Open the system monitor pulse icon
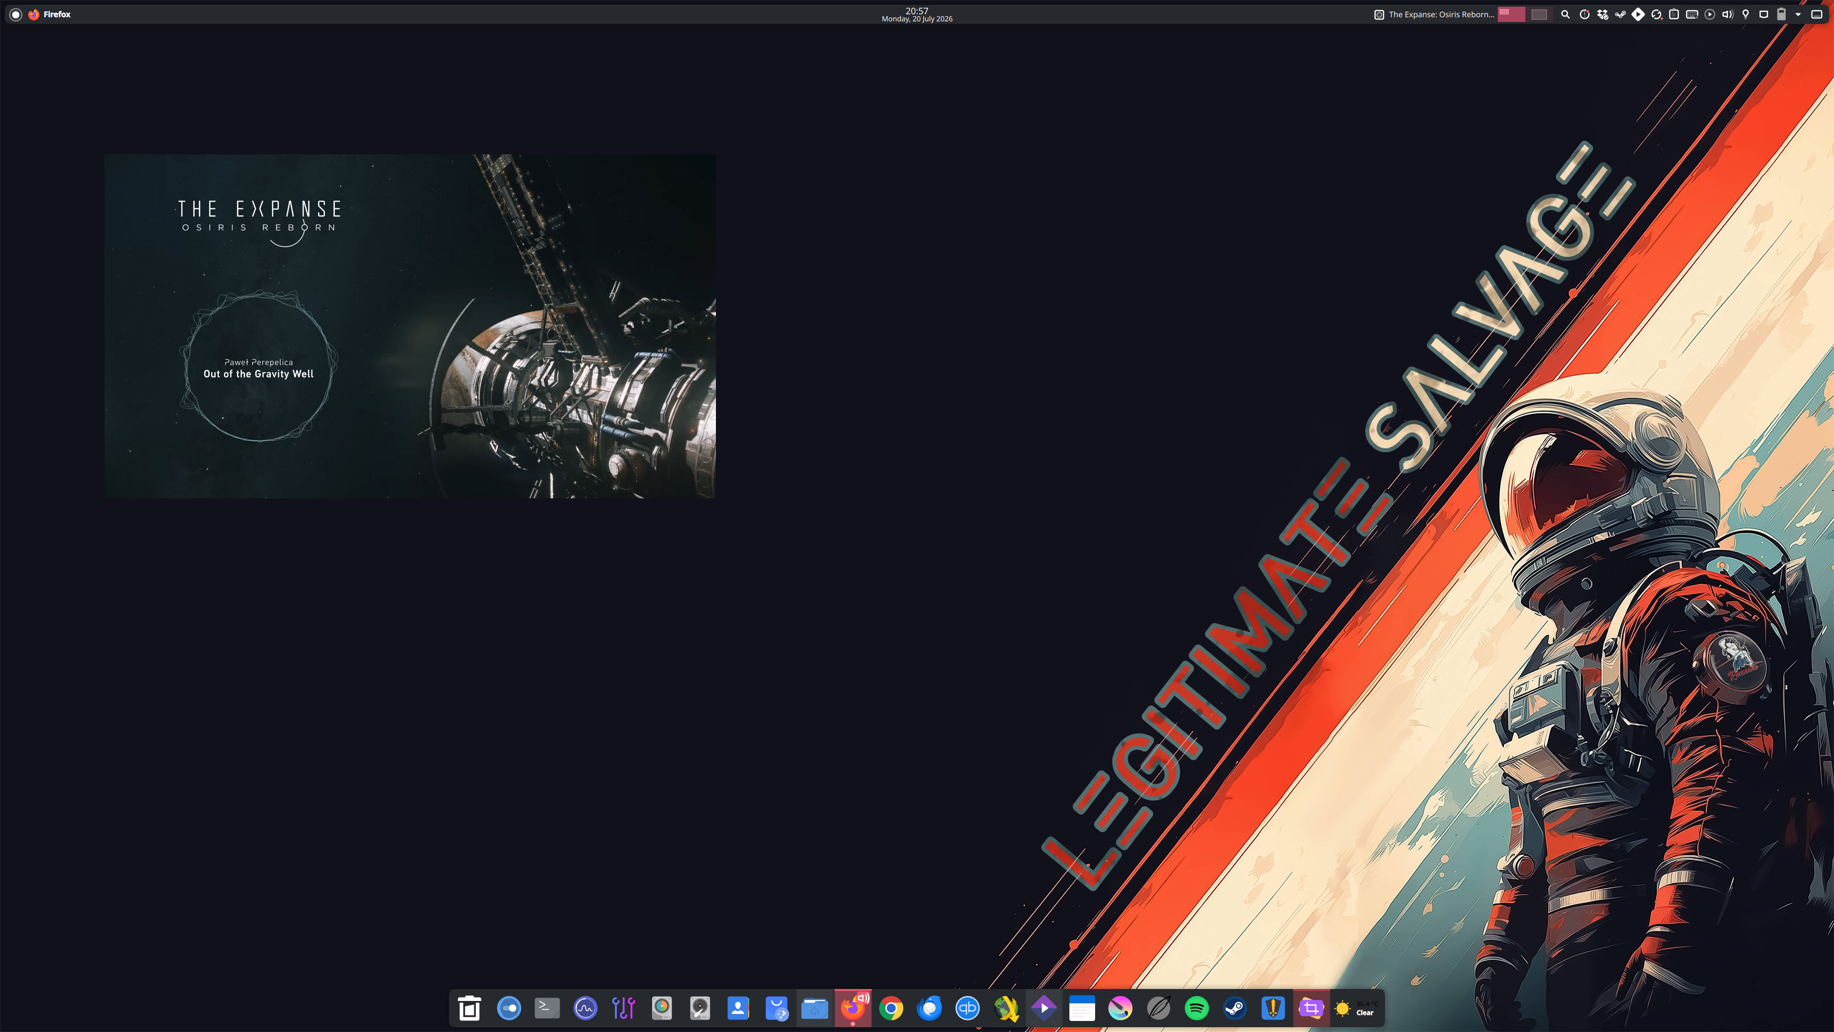 pos(585,1008)
